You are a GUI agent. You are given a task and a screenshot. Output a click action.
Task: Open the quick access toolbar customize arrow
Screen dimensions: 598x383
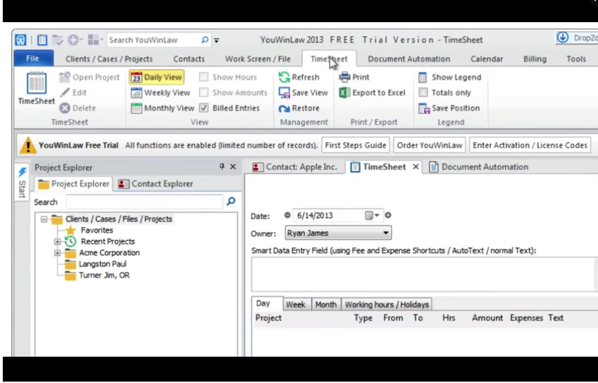pyautogui.click(x=216, y=40)
